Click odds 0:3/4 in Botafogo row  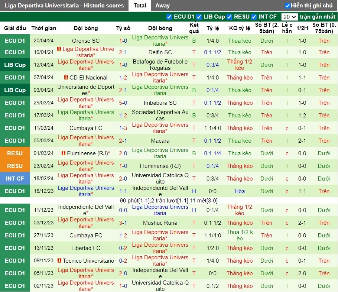(x=212, y=65)
